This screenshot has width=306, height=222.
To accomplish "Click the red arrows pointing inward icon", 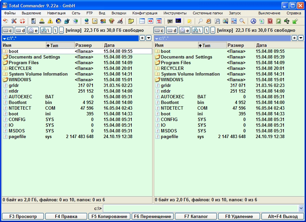I will [150, 21].
